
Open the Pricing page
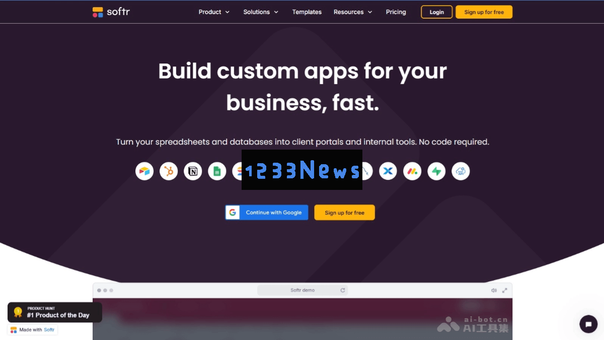396,12
